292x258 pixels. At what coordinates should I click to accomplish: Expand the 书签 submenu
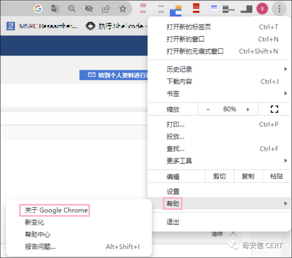point(219,94)
